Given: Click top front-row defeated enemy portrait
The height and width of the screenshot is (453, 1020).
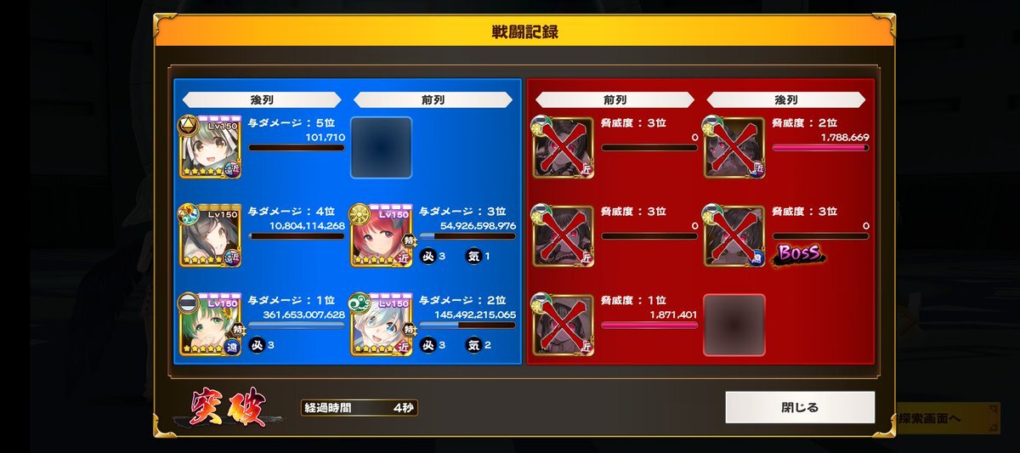Looking at the screenshot, I should 564,148.
